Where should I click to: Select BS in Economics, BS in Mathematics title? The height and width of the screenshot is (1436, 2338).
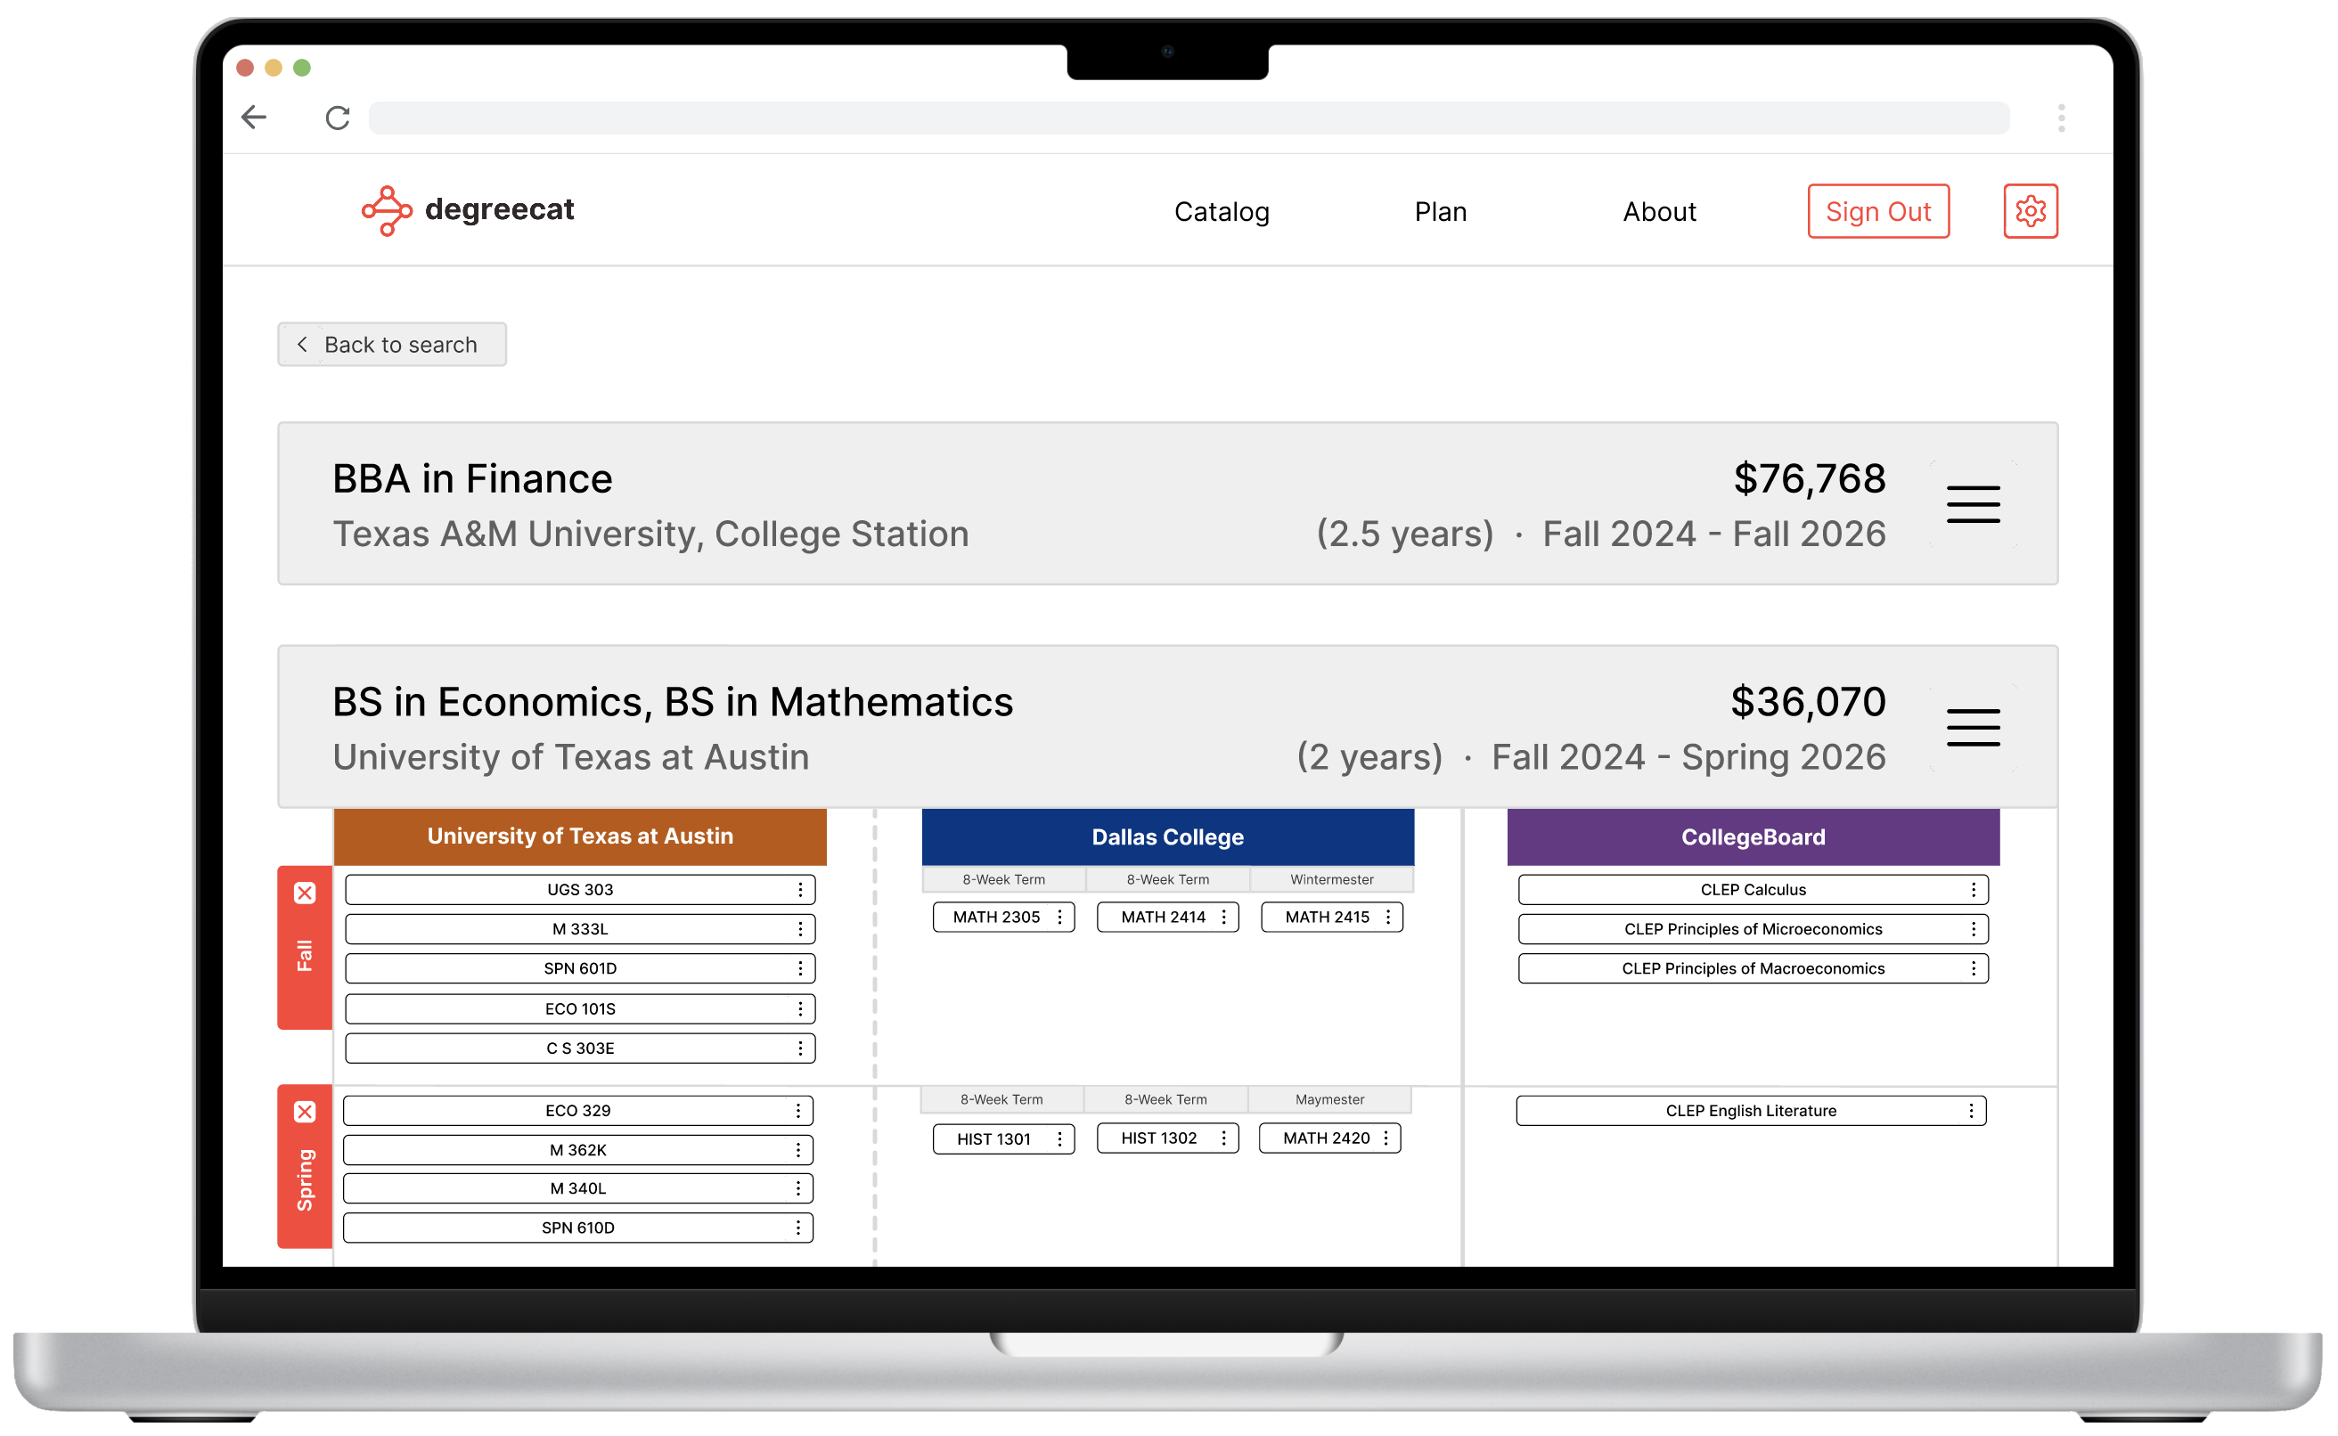[673, 703]
